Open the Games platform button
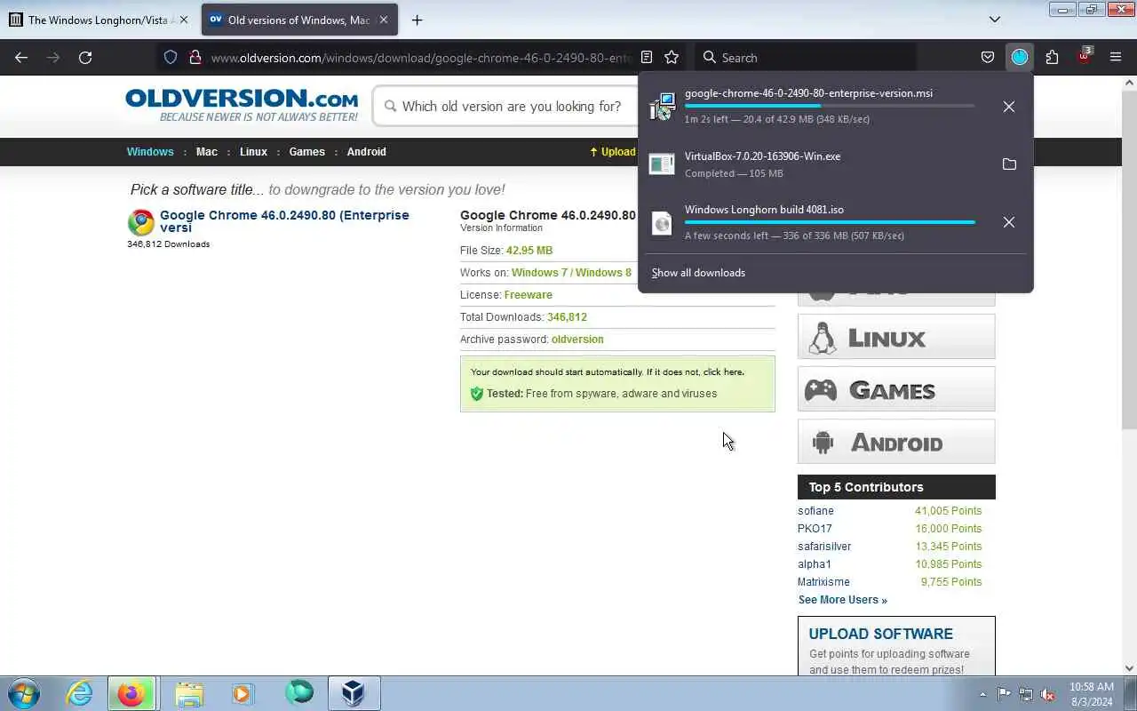The width and height of the screenshot is (1137, 711). tap(896, 389)
